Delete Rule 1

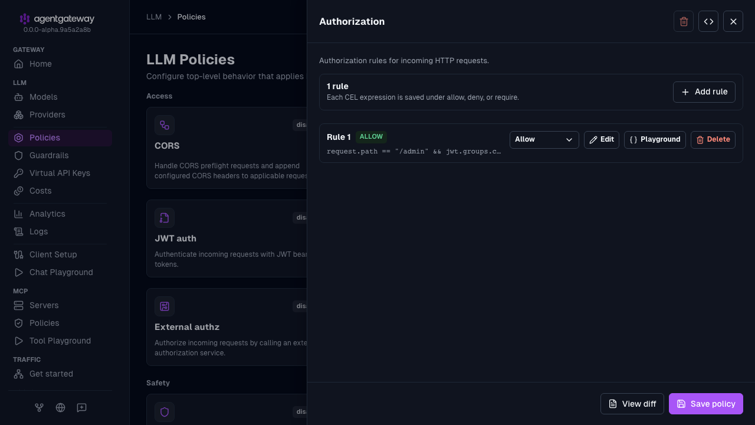(x=713, y=140)
